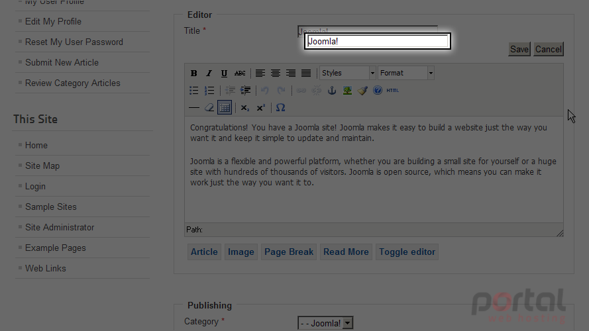This screenshot has height=331, width=589.
Task: Click the Save button
Action: [x=519, y=49]
